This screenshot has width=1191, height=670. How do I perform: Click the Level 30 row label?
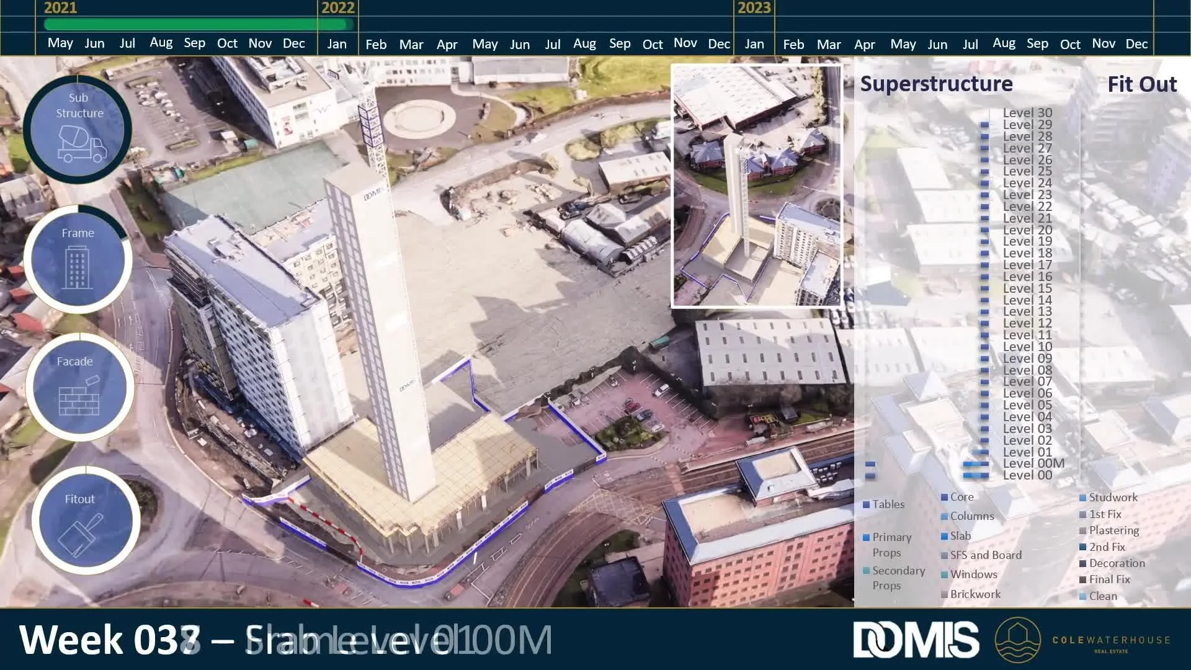(1027, 113)
